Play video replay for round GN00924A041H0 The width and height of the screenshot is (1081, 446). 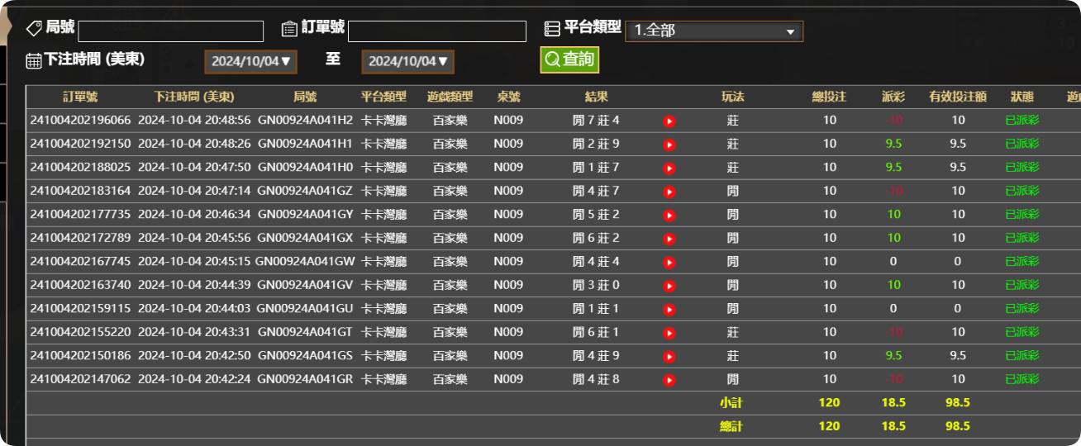pyautogui.click(x=669, y=168)
